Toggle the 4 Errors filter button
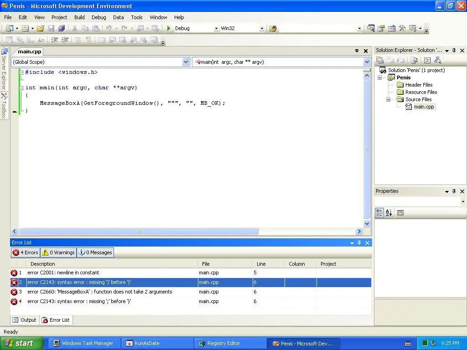Image resolution: width=467 pixels, height=350 pixels. tap(26, 252)
